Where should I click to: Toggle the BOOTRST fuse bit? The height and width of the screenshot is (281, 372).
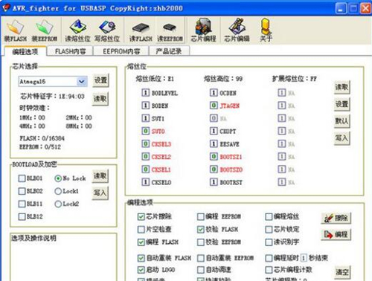(x=214, y=182)
